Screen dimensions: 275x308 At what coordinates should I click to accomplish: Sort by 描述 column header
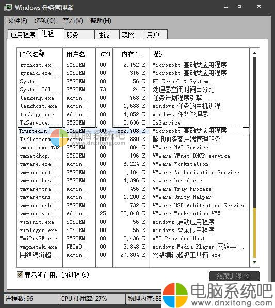tap(199, 54)
